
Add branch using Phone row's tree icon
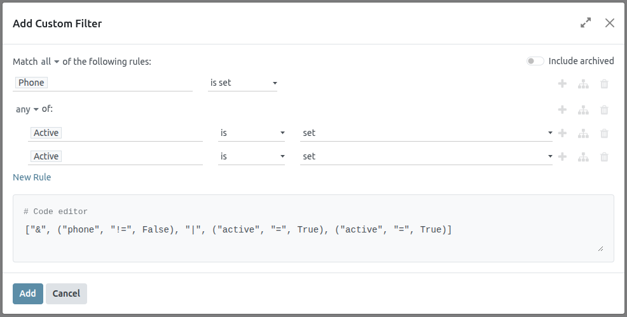[x=583, y=83]
